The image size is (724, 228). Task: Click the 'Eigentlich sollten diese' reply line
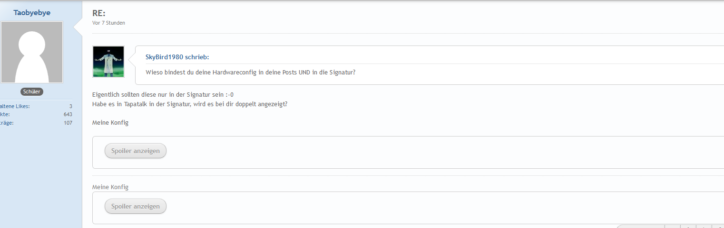[x=163, y=94]
